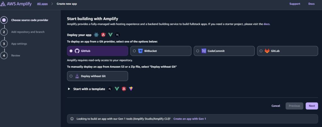322x127 pixels.
Task: Open the Support menu item
Action: (295, 4)
